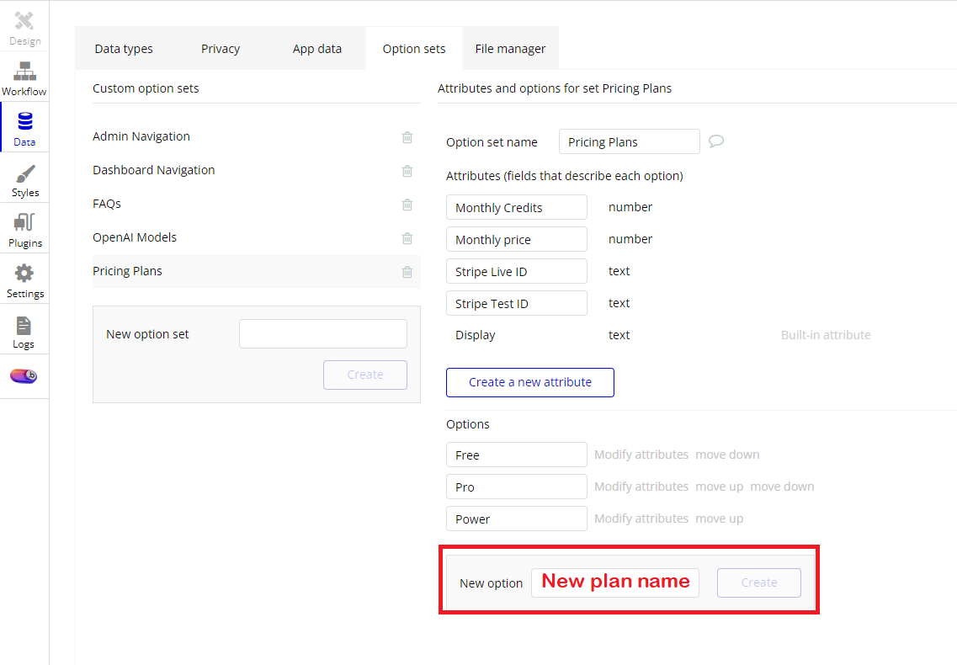
Task: Click trash icon for OpenAI Models
Action: click(x=407, y=238)
